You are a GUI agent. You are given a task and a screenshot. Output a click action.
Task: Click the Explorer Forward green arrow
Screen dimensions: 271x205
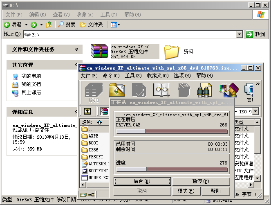[34, 25]
